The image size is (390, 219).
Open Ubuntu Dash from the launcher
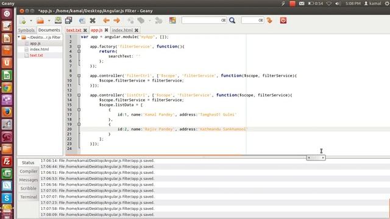tap(7, 14)
